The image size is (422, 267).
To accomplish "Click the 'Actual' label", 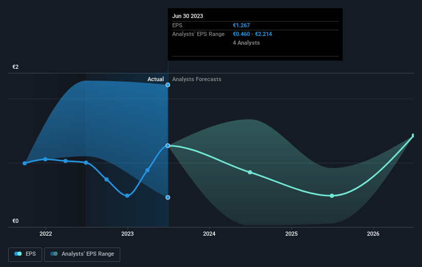I will (156, 79).
